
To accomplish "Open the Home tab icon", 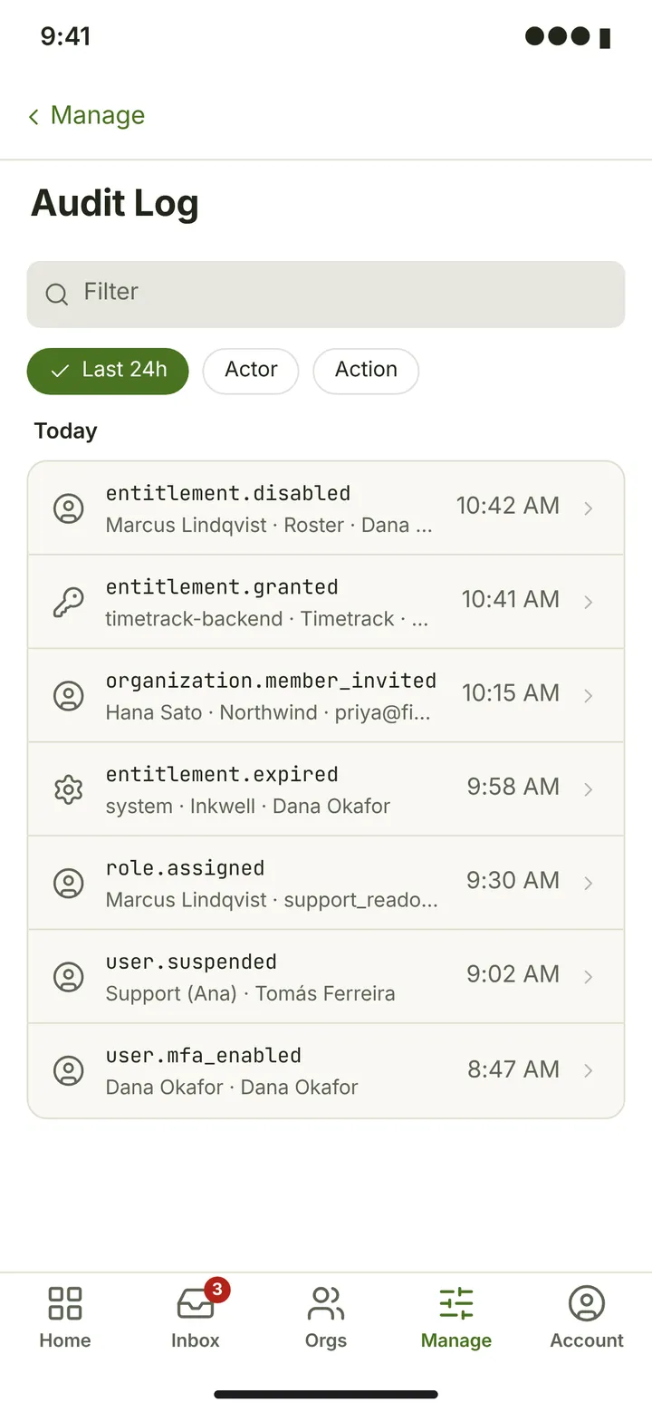I will click(x=65, y=1303).
